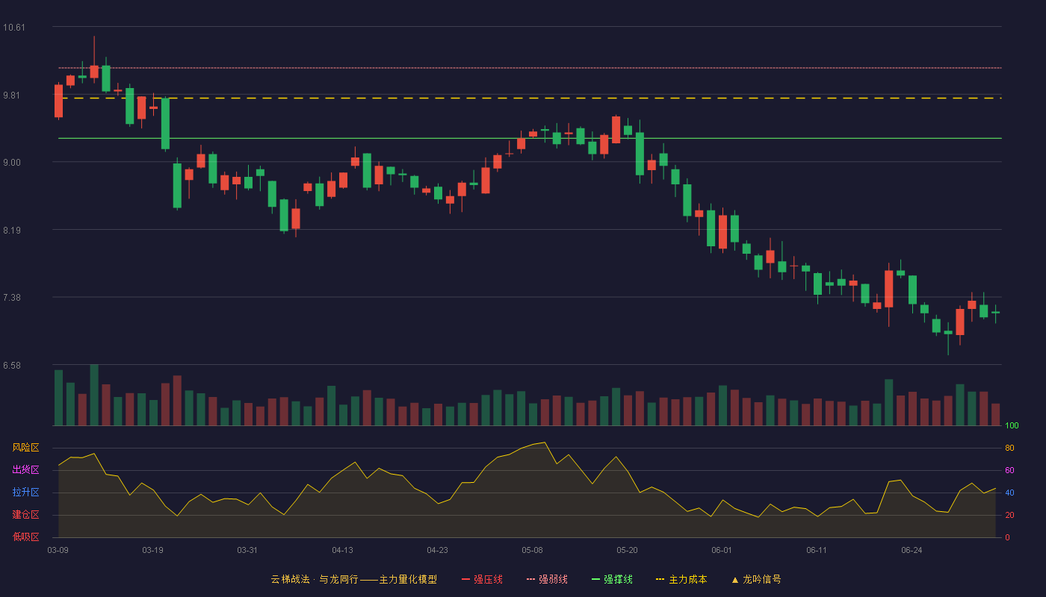
Task: Click the 60 indicator scale label
Action: (1009, 470)
